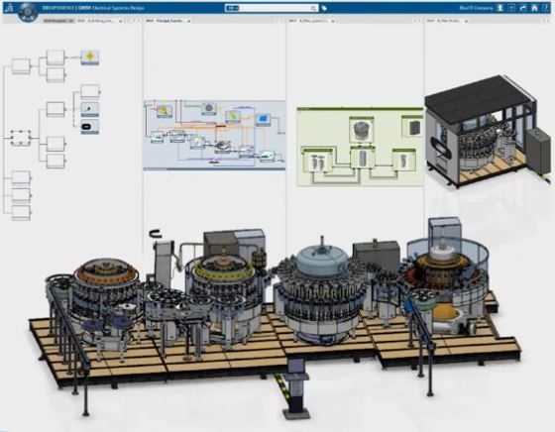Click the 3DS logo icon

point(9,7)
